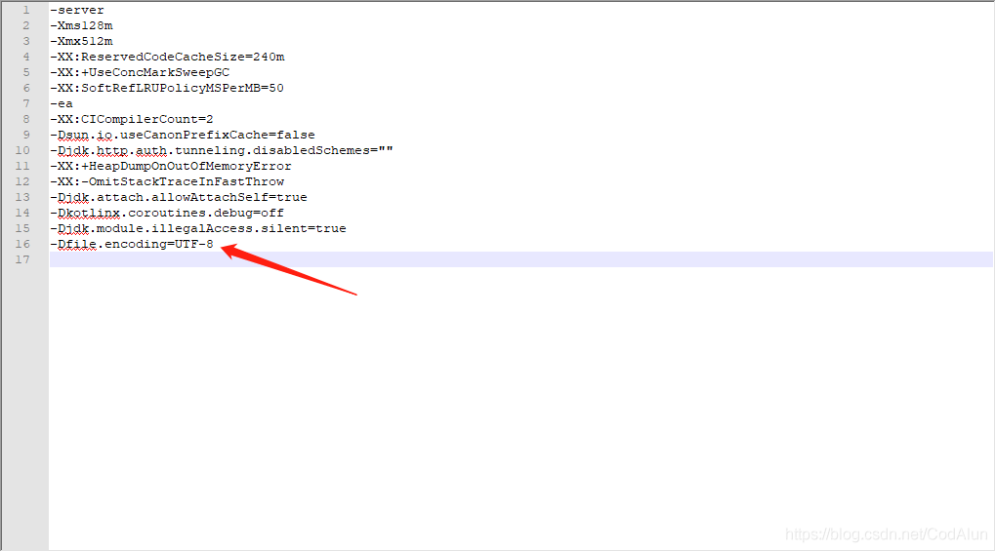The image size is (996, 552).
Task: Click the '-ea' line
Action: click(62, 103)
